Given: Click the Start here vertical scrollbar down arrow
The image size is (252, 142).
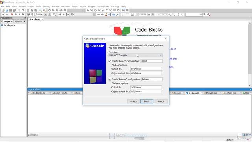Looking at the screenshot, I should point(250,85).
